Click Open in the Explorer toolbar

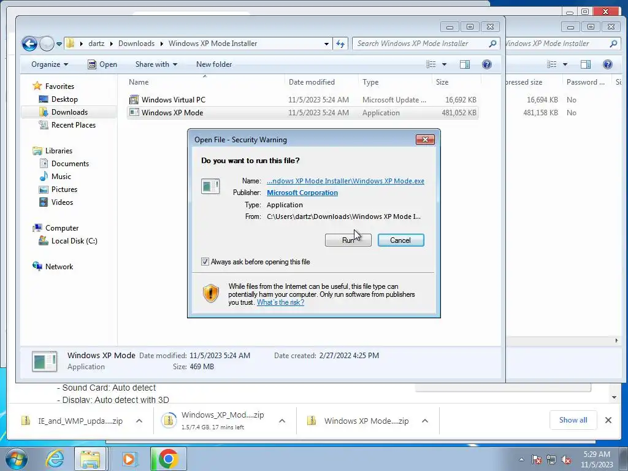tap(102, 64)
